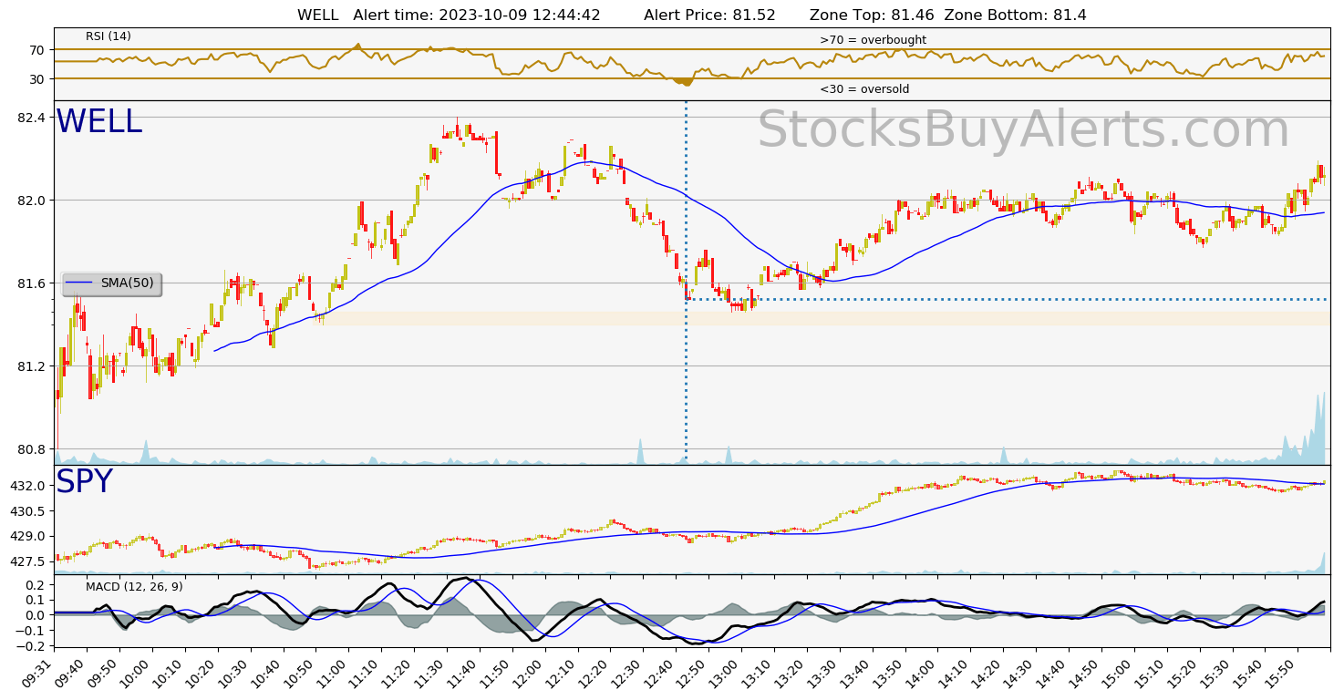
Task: Click the oversold RSI dip below 30
Action: point(684,82)
